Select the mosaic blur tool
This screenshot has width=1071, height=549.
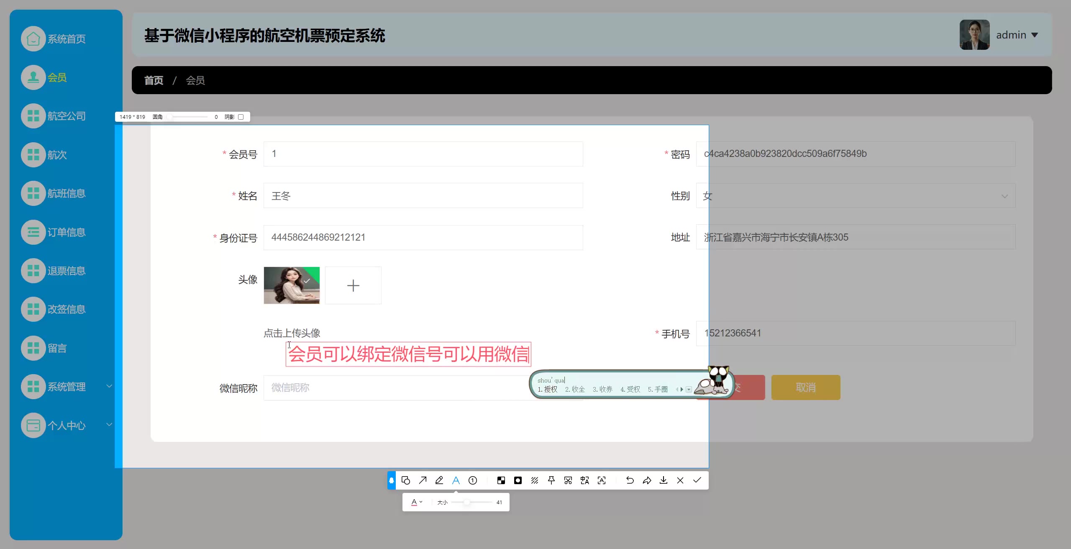(x=501, y=480)
